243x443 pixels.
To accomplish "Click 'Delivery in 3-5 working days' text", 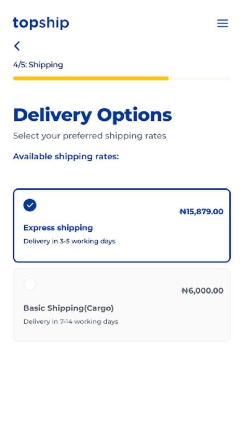I will click(x=69, y=241).
